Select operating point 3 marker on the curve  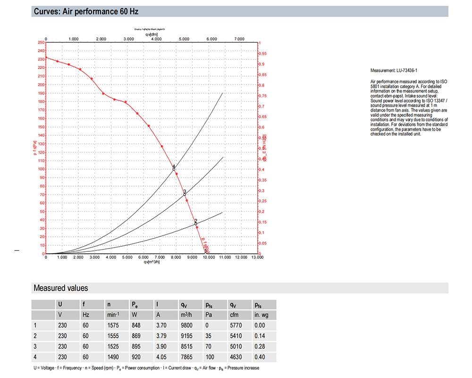[185, 193]
